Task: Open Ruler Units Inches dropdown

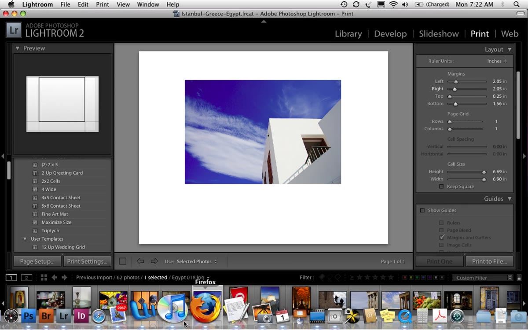Action: (x=497, y=61)
